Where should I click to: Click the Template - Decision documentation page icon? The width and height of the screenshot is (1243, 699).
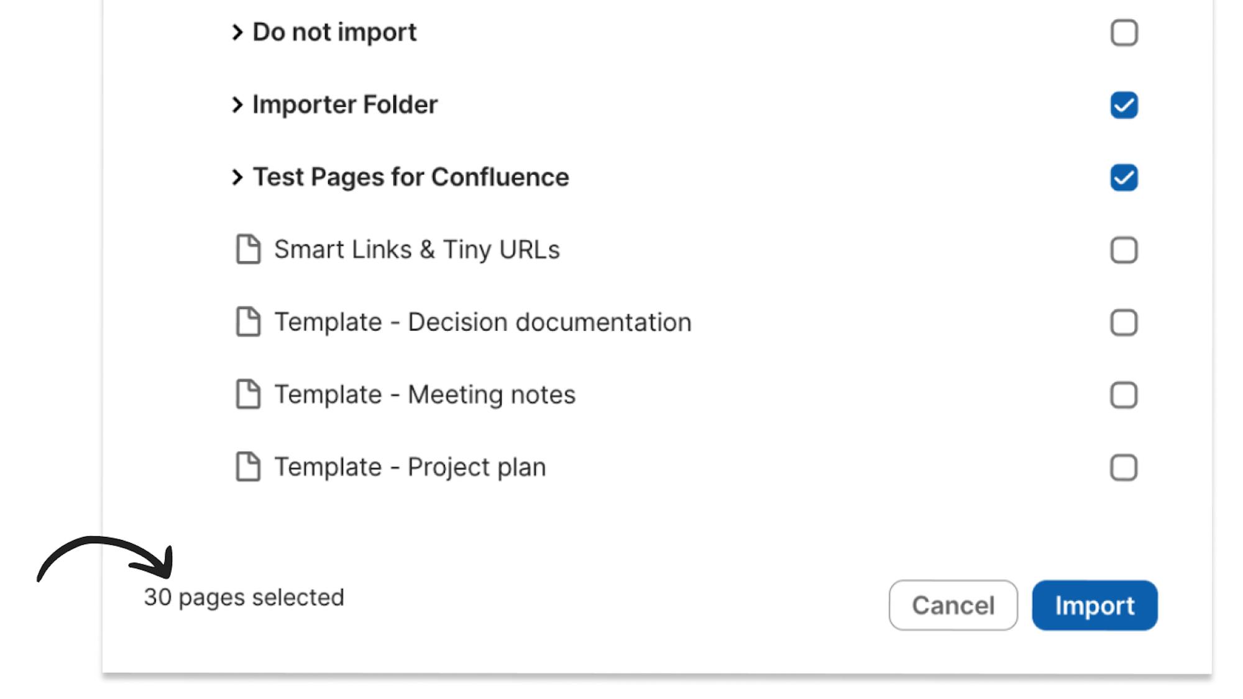(x=248, y=322)
